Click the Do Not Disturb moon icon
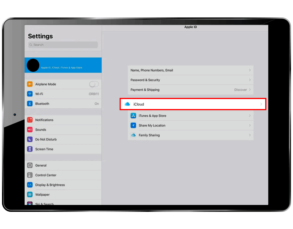293x229 pixels. [30, 139]
